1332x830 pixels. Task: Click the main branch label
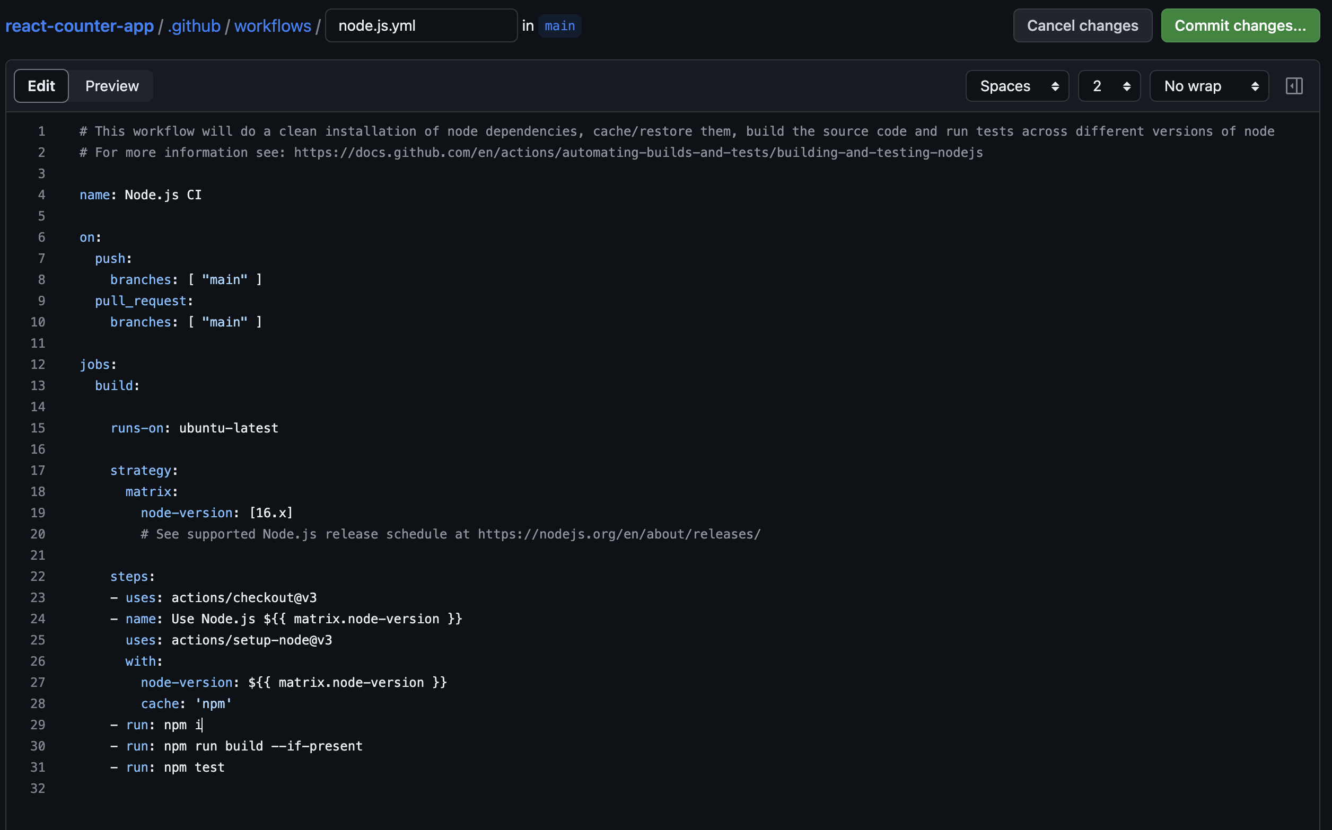click(559, 26)
